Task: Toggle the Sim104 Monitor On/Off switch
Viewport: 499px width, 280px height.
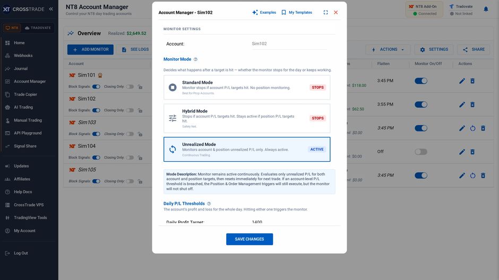Action: pyautogui.click(x=421, y=152)
